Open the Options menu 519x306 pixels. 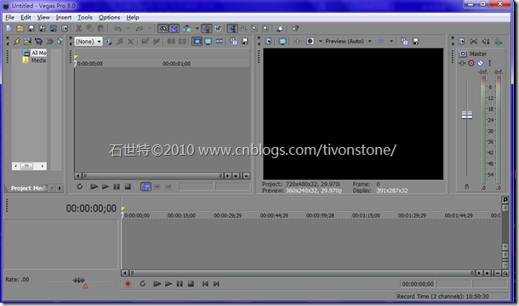(x=109, y=18)
